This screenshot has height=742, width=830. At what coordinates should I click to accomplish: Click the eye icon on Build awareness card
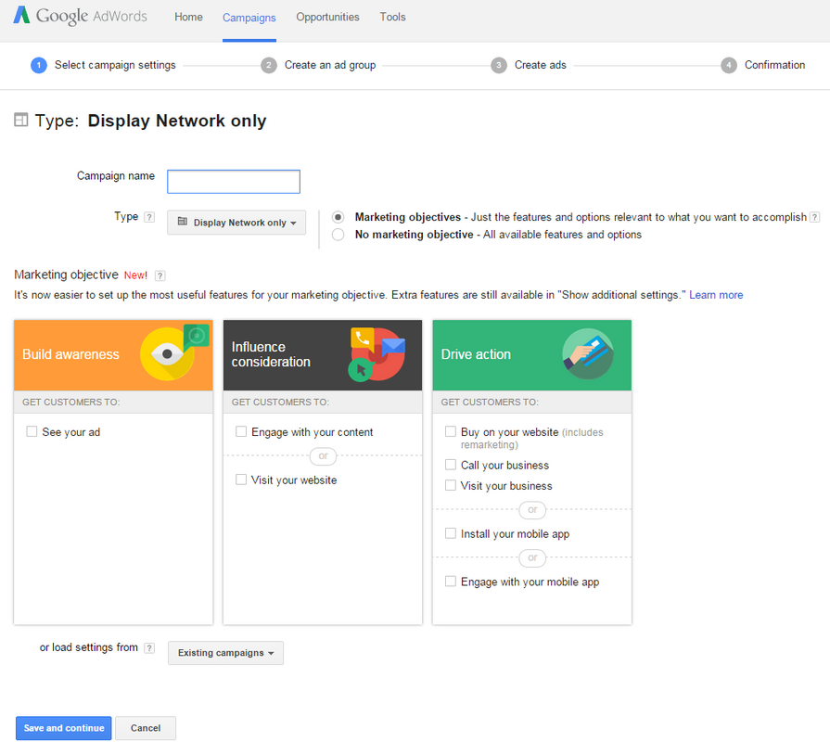click(x=167, y=354)
